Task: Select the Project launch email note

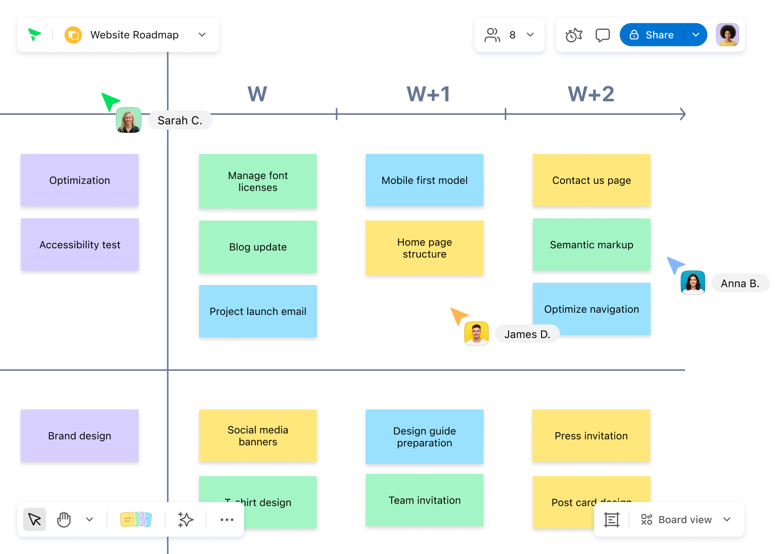Action: pos(258,311)
